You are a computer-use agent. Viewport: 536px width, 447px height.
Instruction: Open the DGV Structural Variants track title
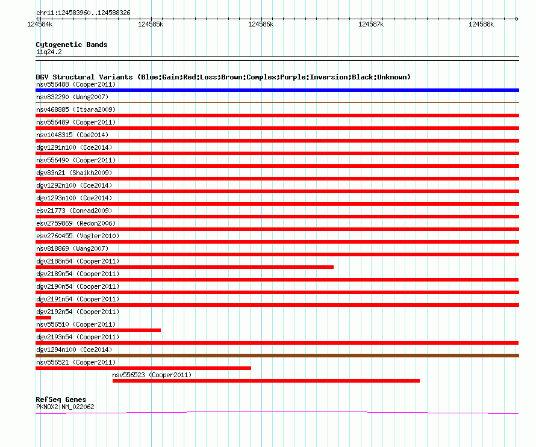coord(223,77)
